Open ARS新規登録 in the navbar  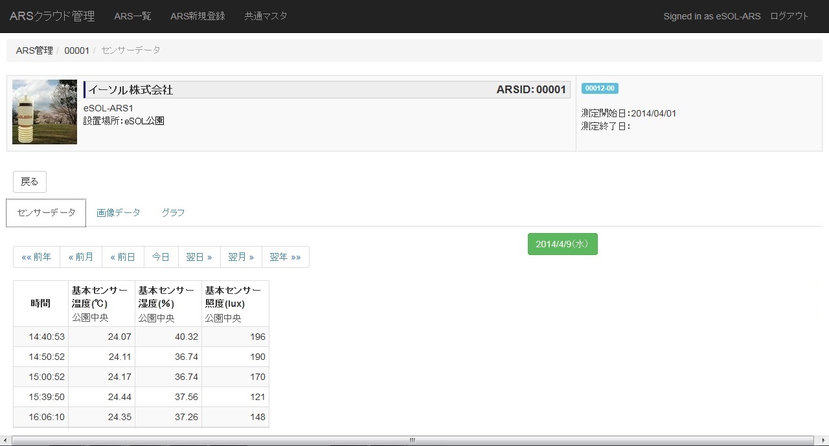coord(198,16)
